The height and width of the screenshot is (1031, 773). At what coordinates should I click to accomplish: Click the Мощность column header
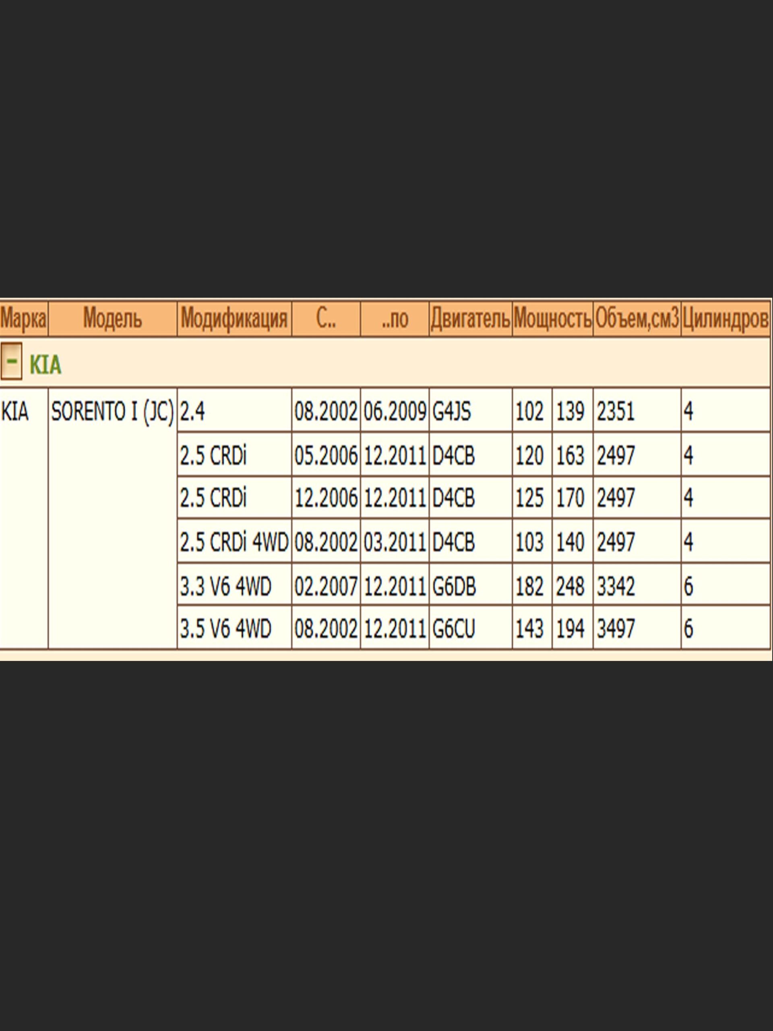coord(552,319)
